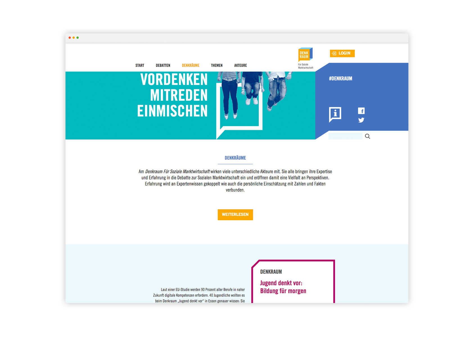Open the START menu item
Viewport: 475px width, 337px height.
[x=140, y=65]
